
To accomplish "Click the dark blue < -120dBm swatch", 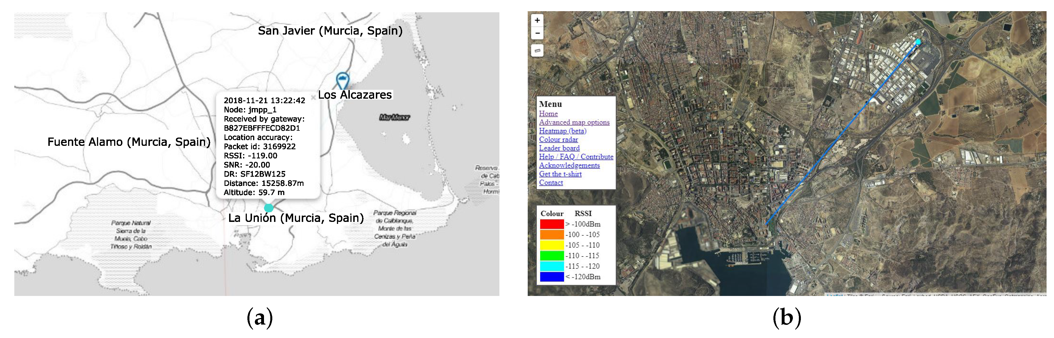I will pyautogui.click(x=551, y=277).
